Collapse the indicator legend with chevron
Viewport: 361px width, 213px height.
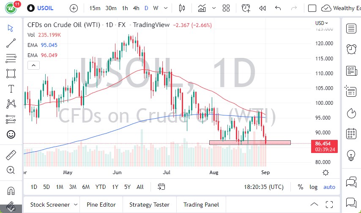click(x=33, y=65)
